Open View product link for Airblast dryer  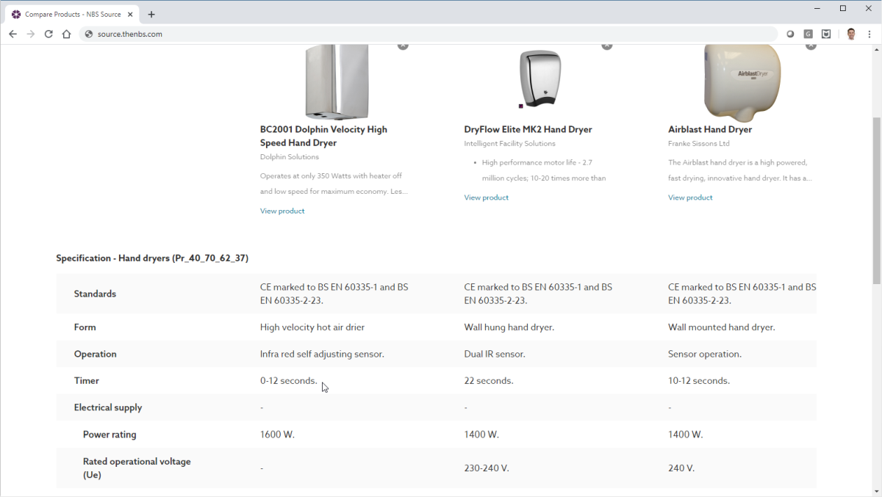click(x=690, y=197)
